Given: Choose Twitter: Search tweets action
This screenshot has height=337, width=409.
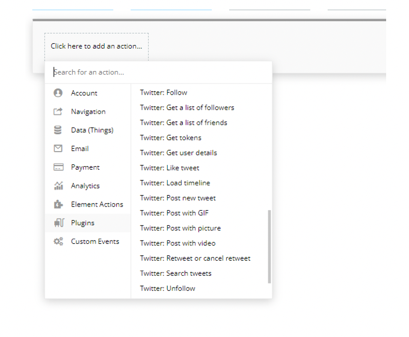Looking at the screenshot, I should [x=176, y=273].
